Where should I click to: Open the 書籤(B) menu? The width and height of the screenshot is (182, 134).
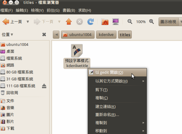tap(69, 10)
